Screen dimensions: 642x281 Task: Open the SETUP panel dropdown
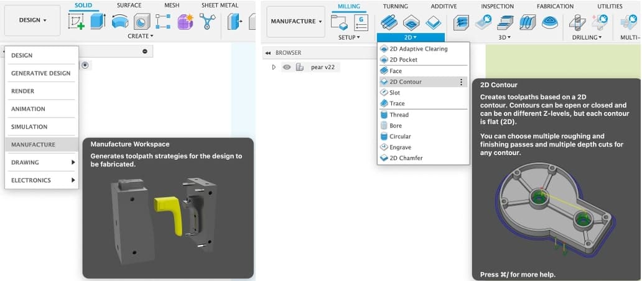tap(349, 37)
